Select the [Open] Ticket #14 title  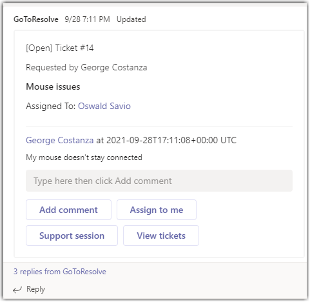pyautogui.click(x=60, y=48)
